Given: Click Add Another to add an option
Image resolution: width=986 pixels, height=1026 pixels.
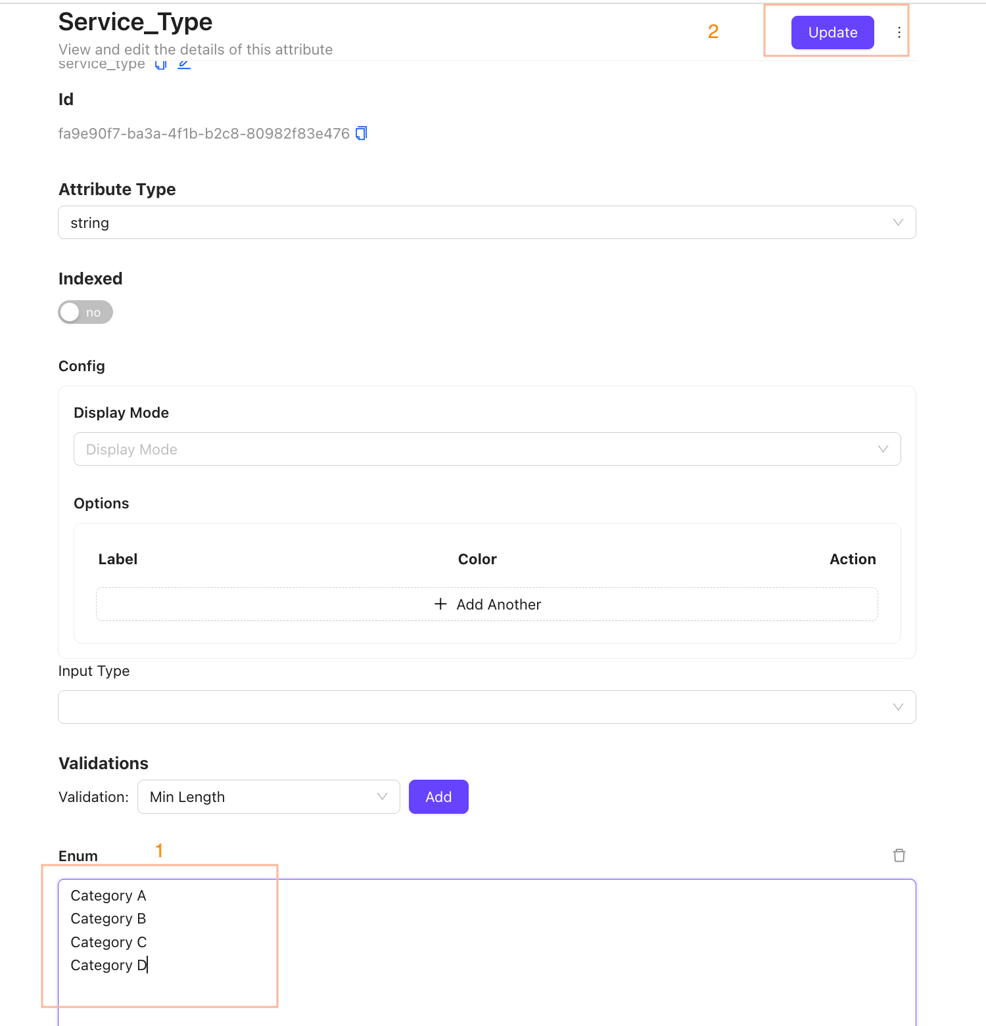Looking at the screenshot, I should [x=486, y=604].
